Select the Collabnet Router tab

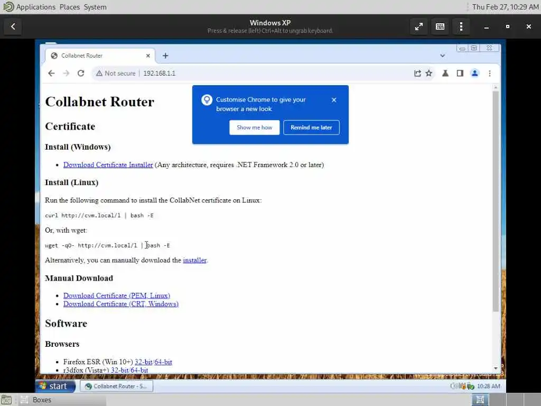click(x=100, y=56)
